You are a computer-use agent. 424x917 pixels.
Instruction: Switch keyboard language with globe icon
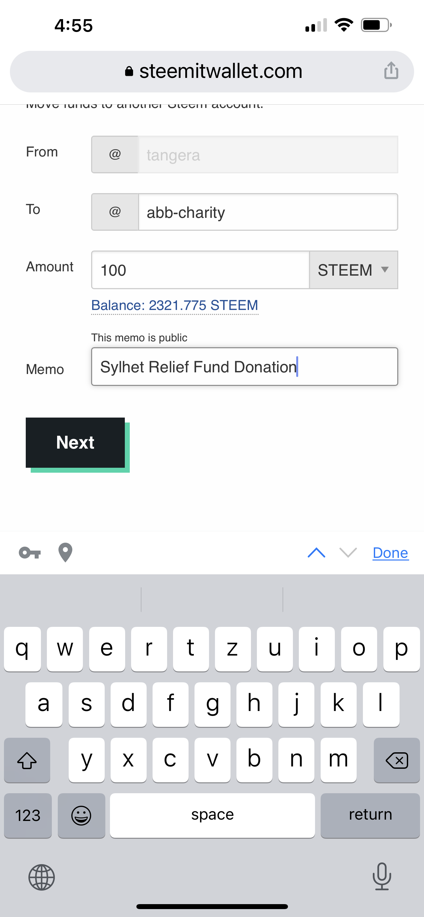point(42,877)
